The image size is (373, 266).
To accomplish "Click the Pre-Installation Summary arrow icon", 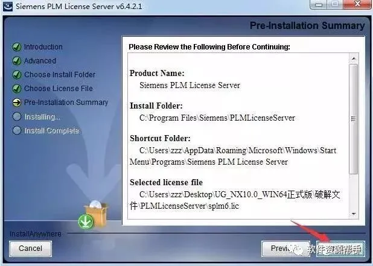I will coord(17,103).
